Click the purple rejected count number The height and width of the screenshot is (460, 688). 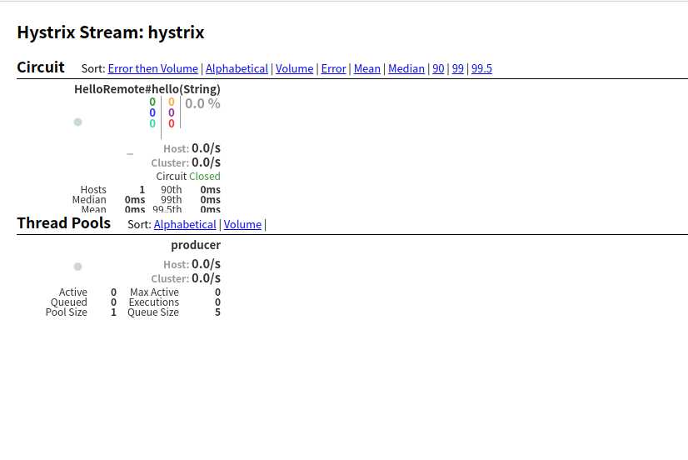[171, 112]
